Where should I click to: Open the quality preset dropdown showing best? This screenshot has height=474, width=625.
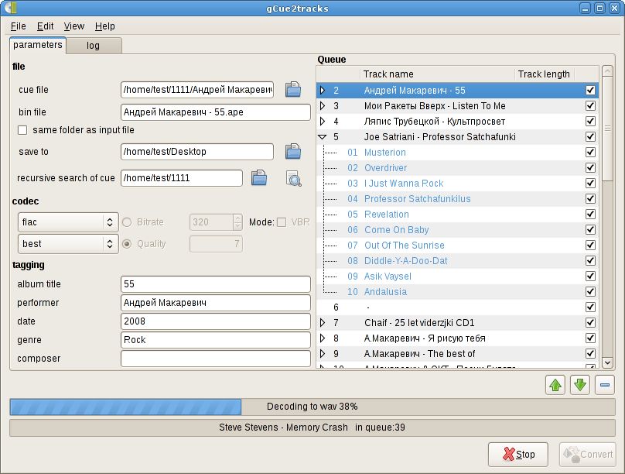(x=68, y=245)
